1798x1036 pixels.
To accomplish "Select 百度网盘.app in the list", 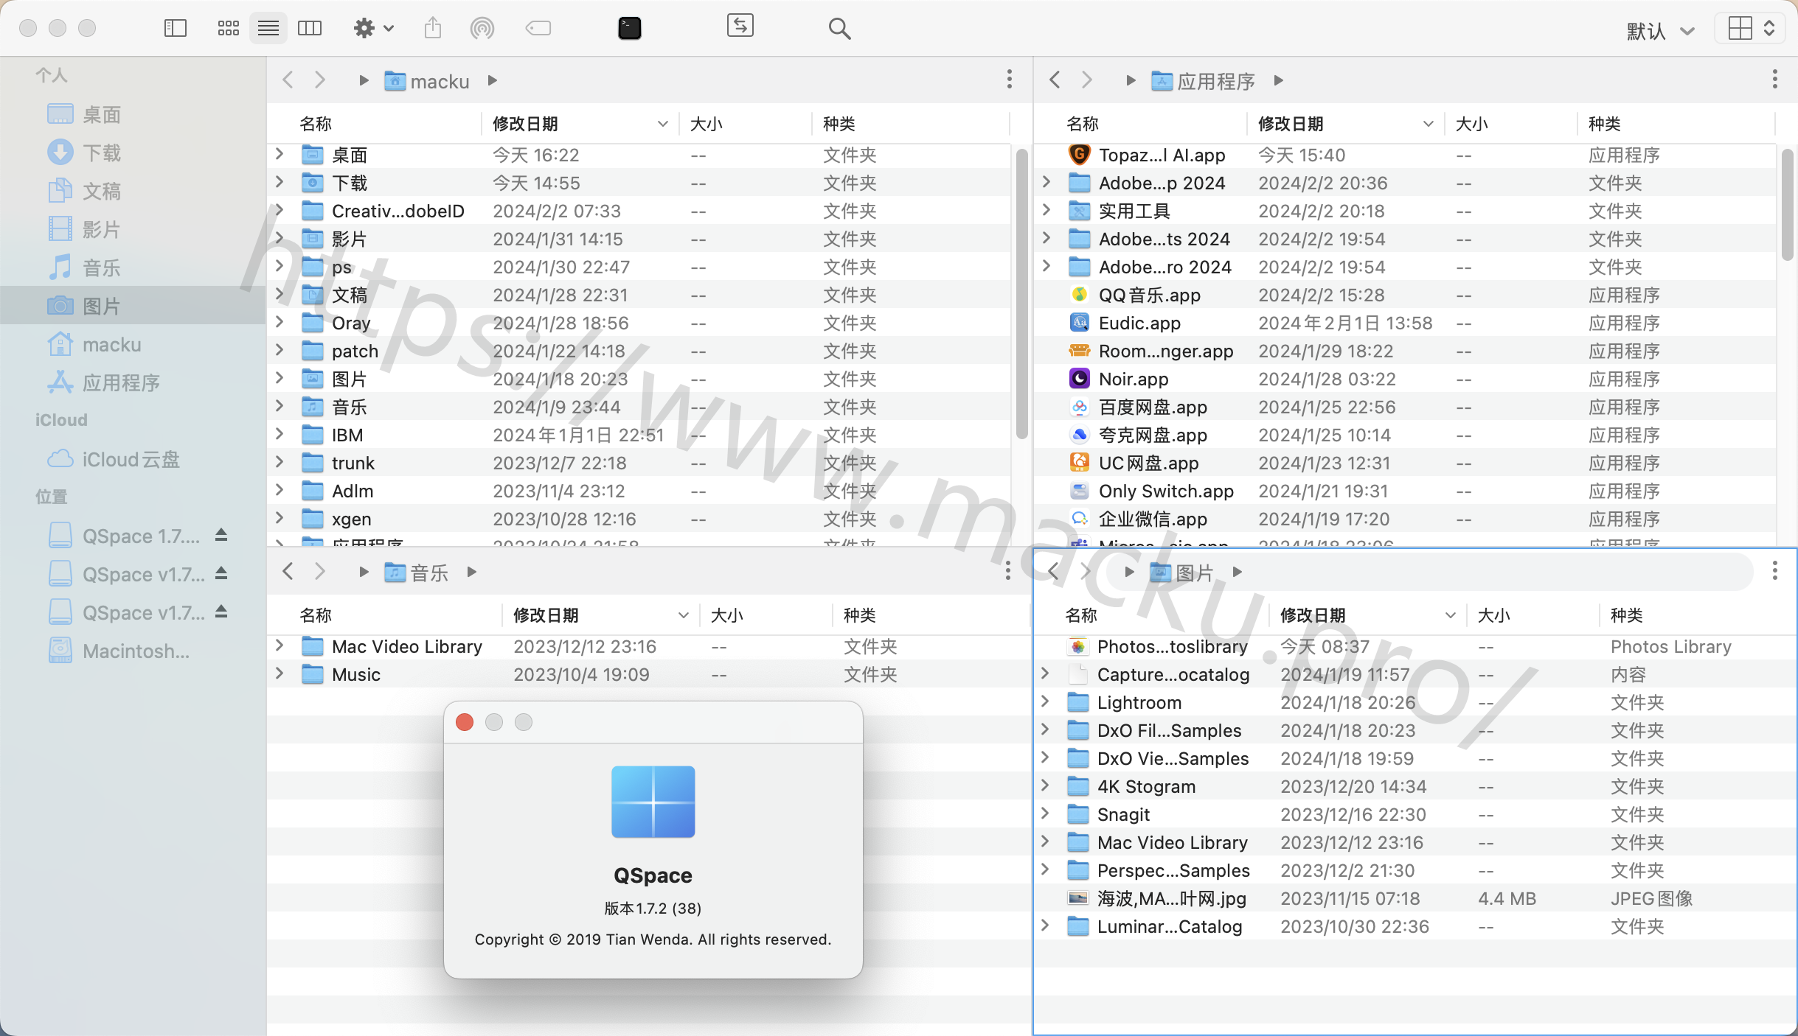I will point(1404,407).
